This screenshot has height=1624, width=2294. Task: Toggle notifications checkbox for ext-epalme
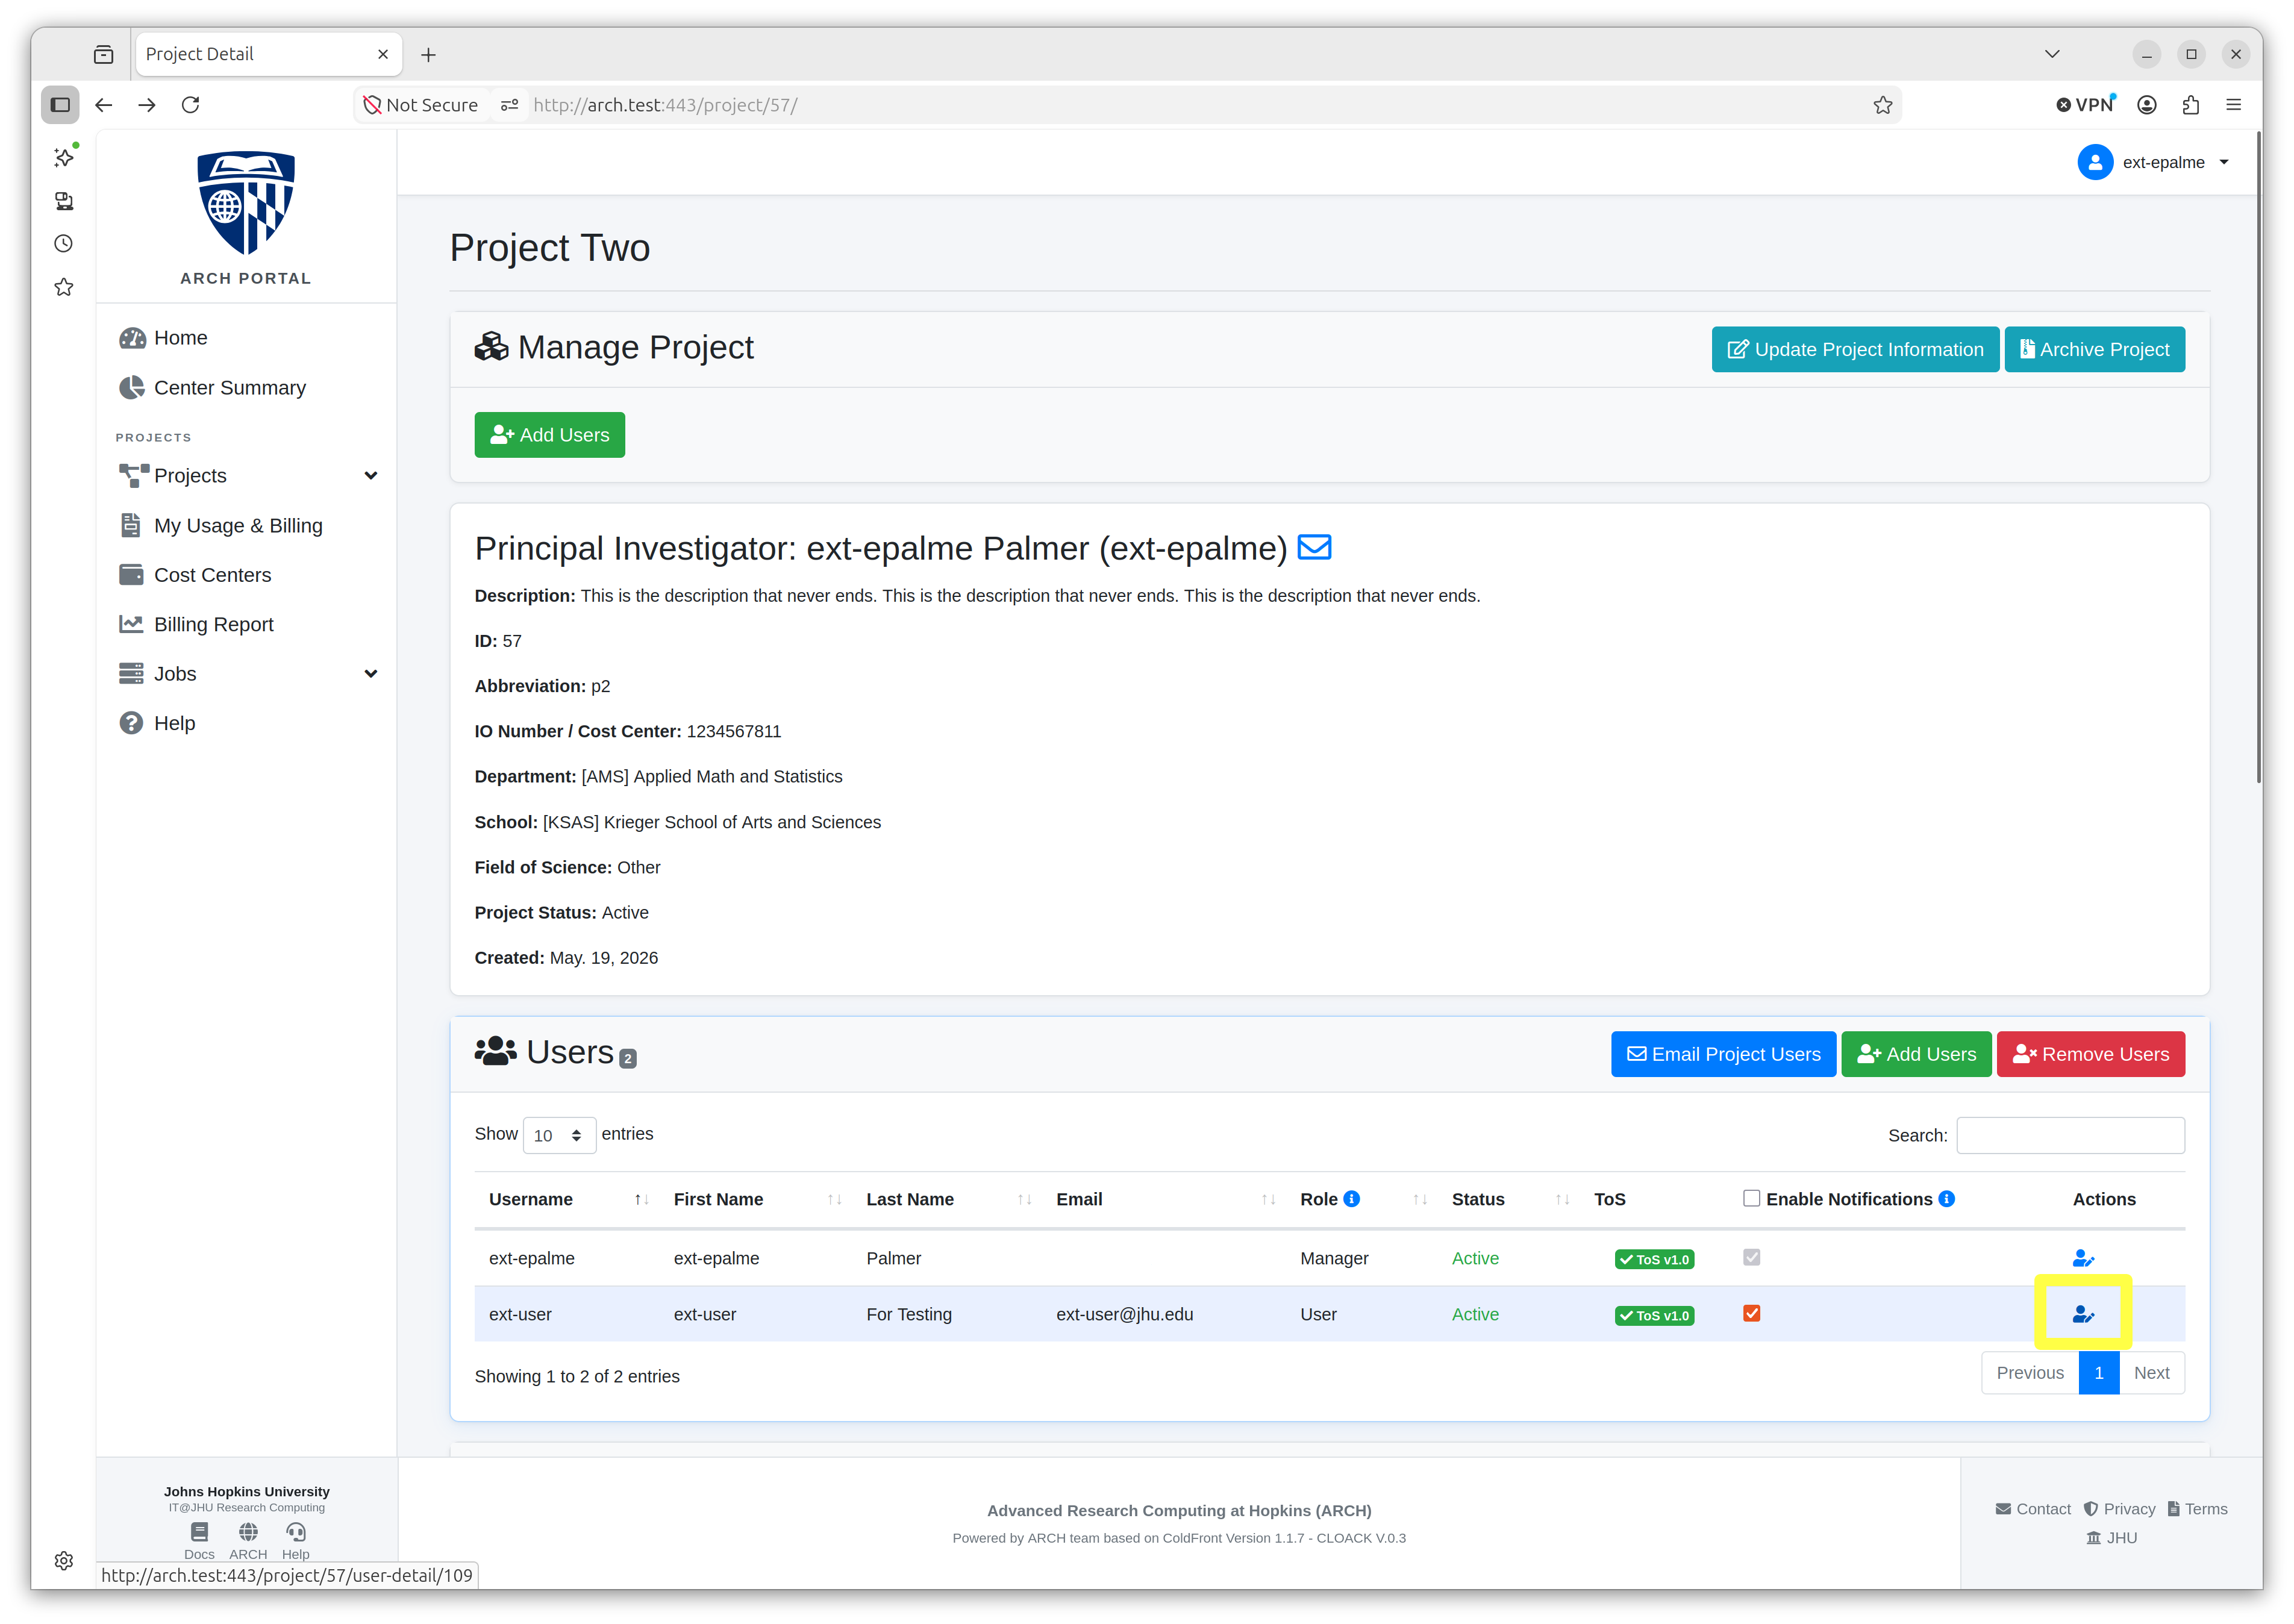point(1751,1257)
